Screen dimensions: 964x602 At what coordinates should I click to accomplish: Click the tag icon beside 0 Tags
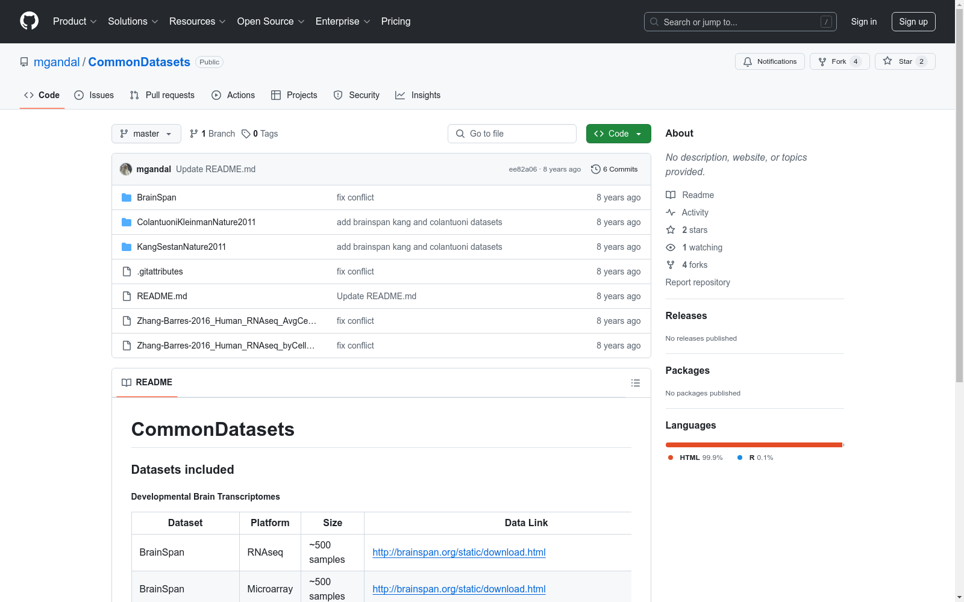click(246, 134)
